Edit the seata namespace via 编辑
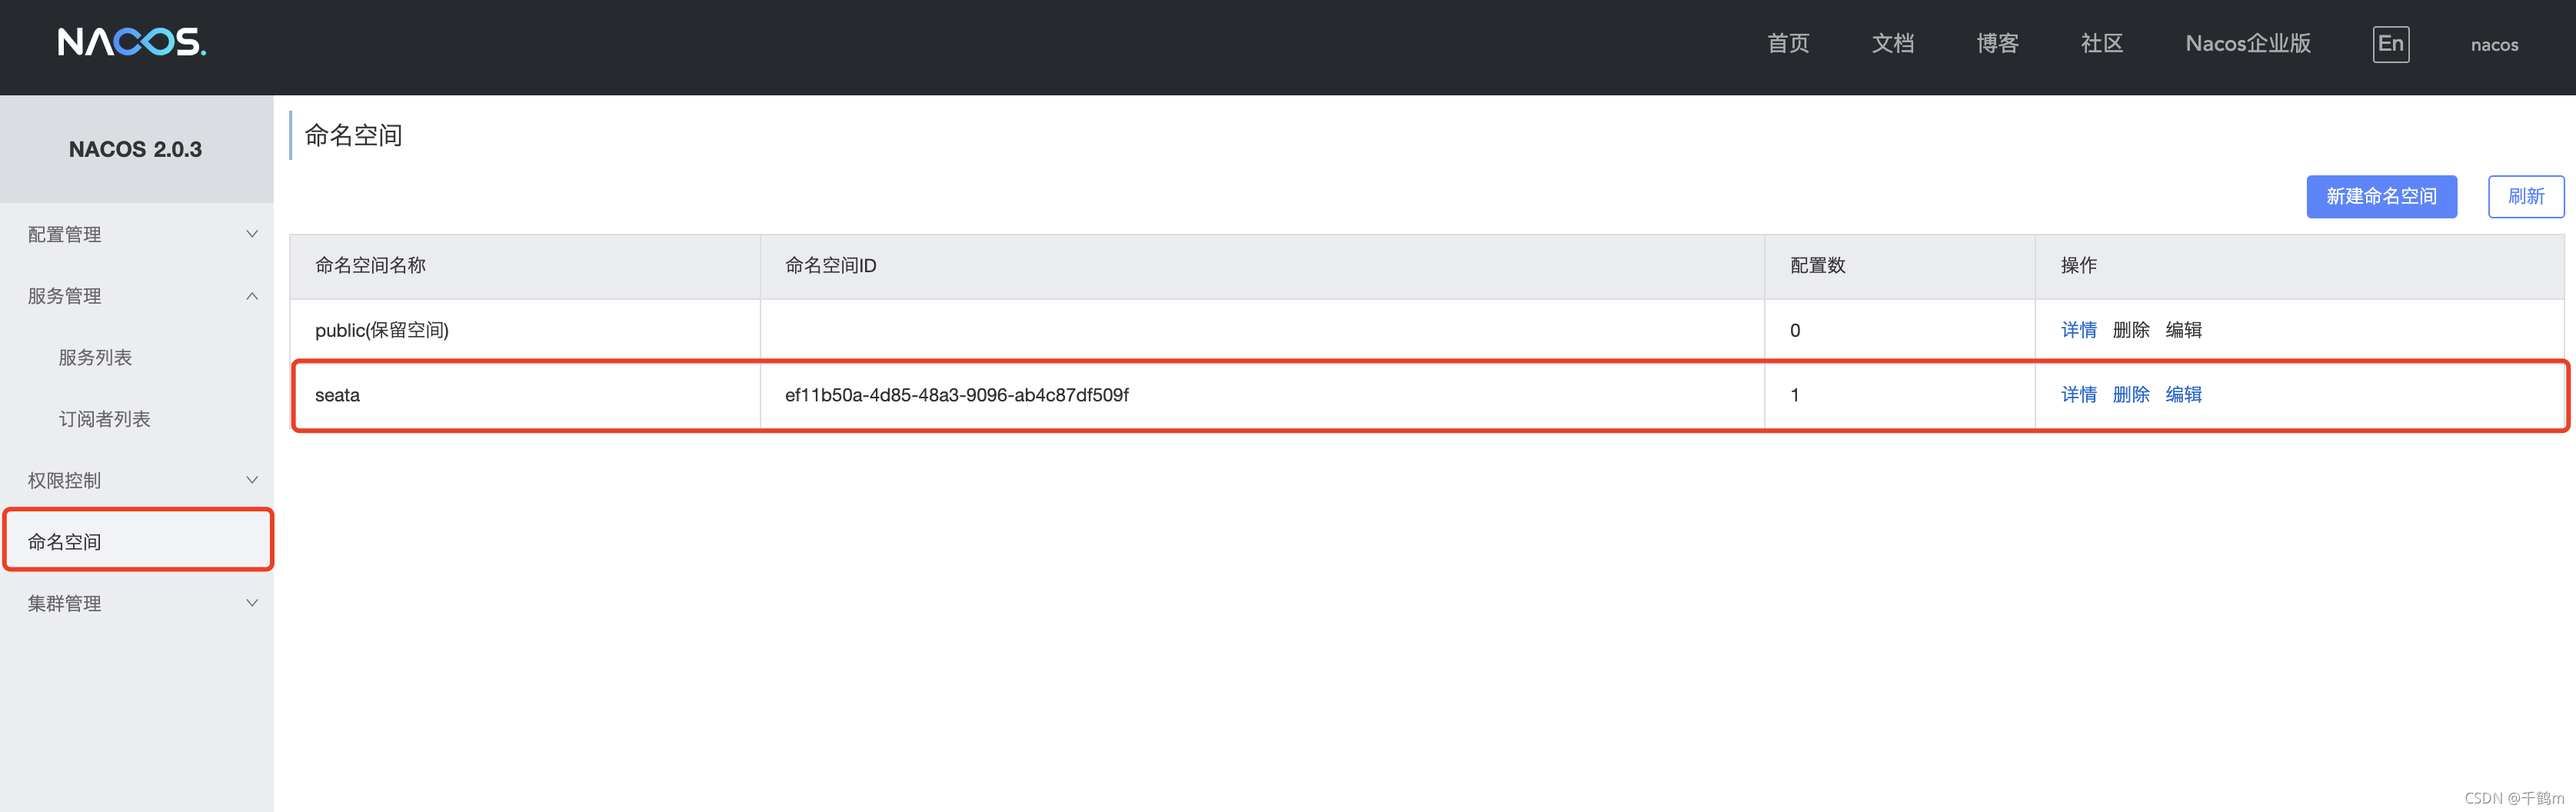The image size is (2576, 812). pyautogui.click(x=2183, y=395)
